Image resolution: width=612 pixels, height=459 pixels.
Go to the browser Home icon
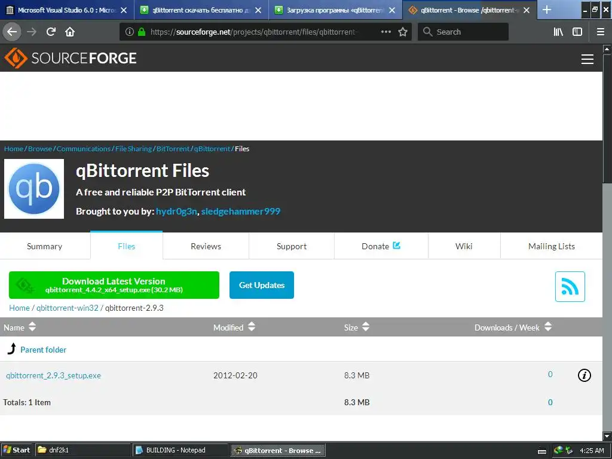tap(70, 32)
